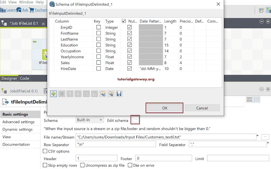Click the move column down arrow icon

click(78, 94)
